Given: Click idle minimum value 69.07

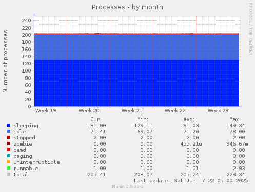Looking at the screenshot, I should pos(145,132).
